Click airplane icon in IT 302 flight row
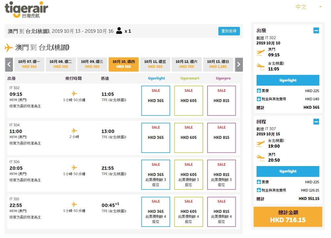The width and height of the screenshot is (331, 238). [74, 94]
